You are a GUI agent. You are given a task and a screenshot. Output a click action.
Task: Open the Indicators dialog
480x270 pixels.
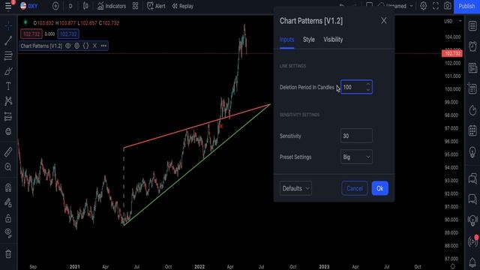click(x=112, y=6)
